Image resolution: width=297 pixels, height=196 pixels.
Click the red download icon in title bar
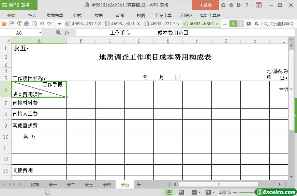coord(258,5)
